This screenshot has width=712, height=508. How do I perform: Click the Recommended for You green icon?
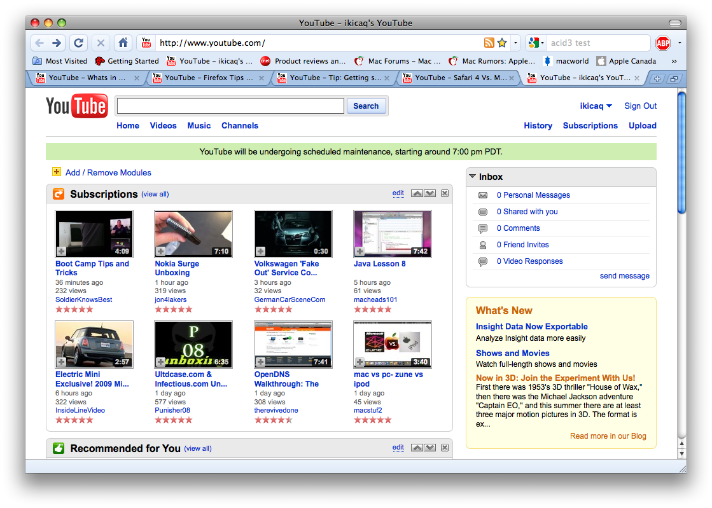click(x=59, y=448)
